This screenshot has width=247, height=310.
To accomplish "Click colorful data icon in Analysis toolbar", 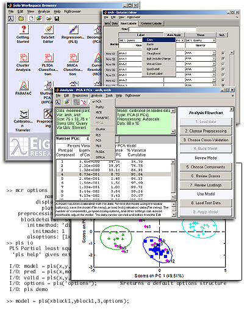I will [x=67, y=102].
